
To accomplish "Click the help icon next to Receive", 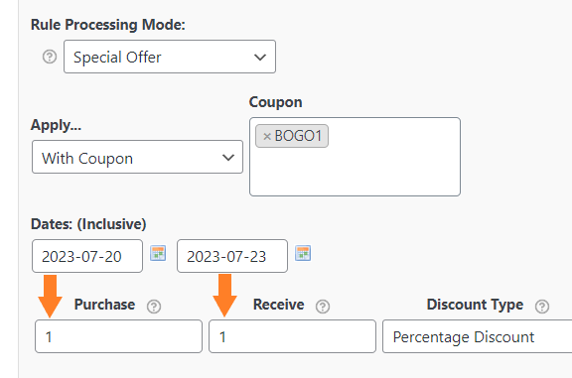I will [x=323, y=307].
